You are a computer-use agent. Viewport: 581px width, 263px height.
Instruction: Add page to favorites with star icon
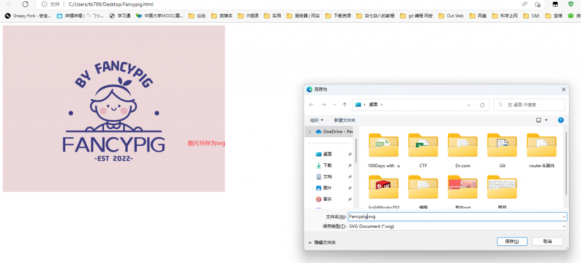tap(537, 4)
